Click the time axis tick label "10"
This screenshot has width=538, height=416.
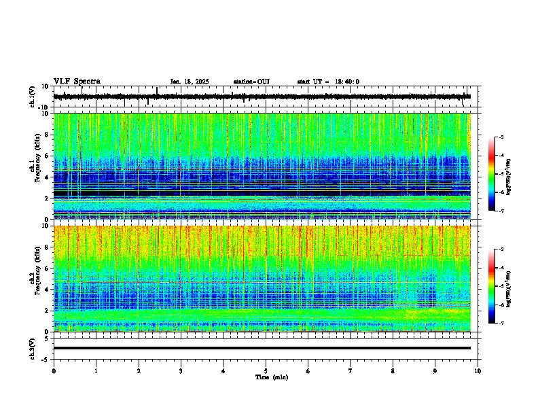pos(478,371)
